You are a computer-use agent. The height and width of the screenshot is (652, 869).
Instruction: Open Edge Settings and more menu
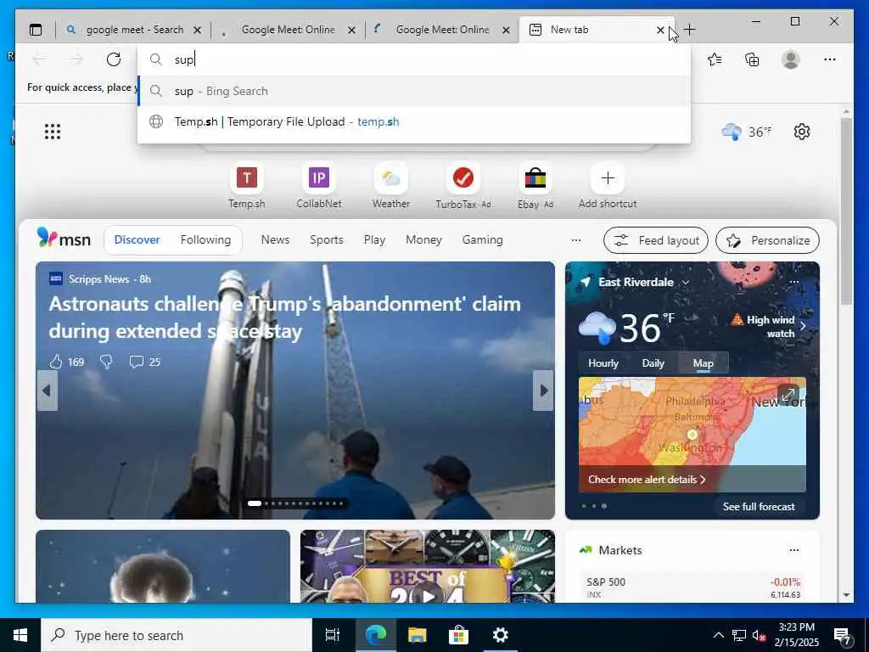[x=830, y=59]
